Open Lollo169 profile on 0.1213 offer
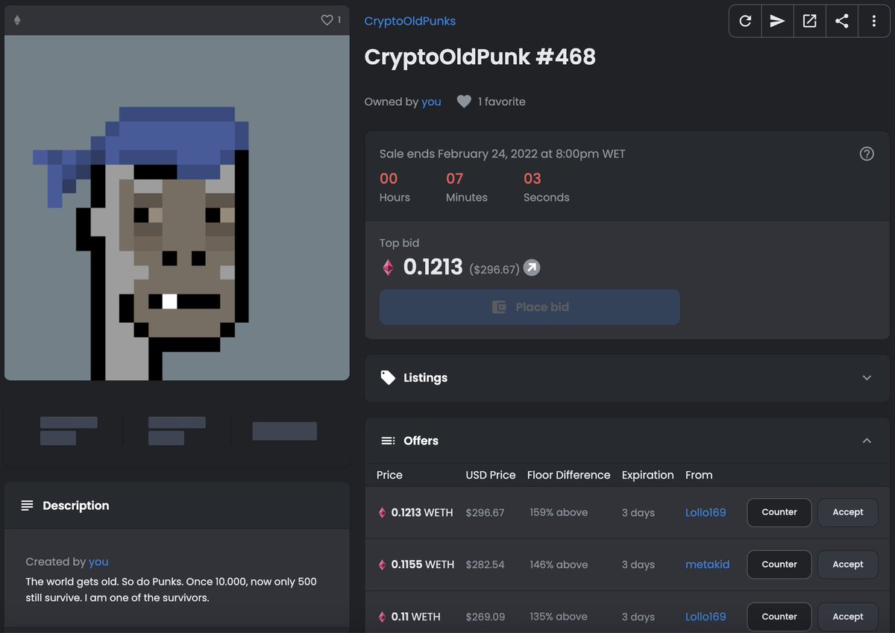This screenshot has height=633, width=895. point(706,512)
